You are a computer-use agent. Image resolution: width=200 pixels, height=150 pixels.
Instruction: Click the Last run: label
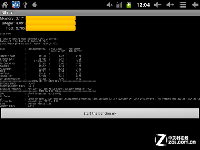[x=6, y=34]
